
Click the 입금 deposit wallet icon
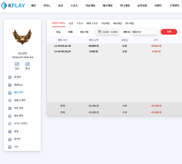tap(17, 64)
